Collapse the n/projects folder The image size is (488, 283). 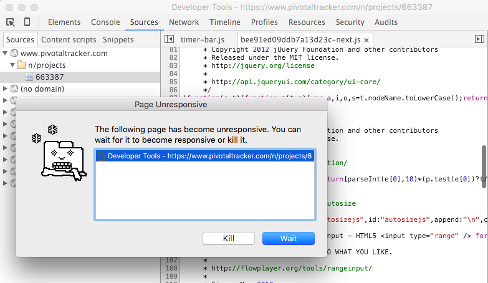coord(12,65)
